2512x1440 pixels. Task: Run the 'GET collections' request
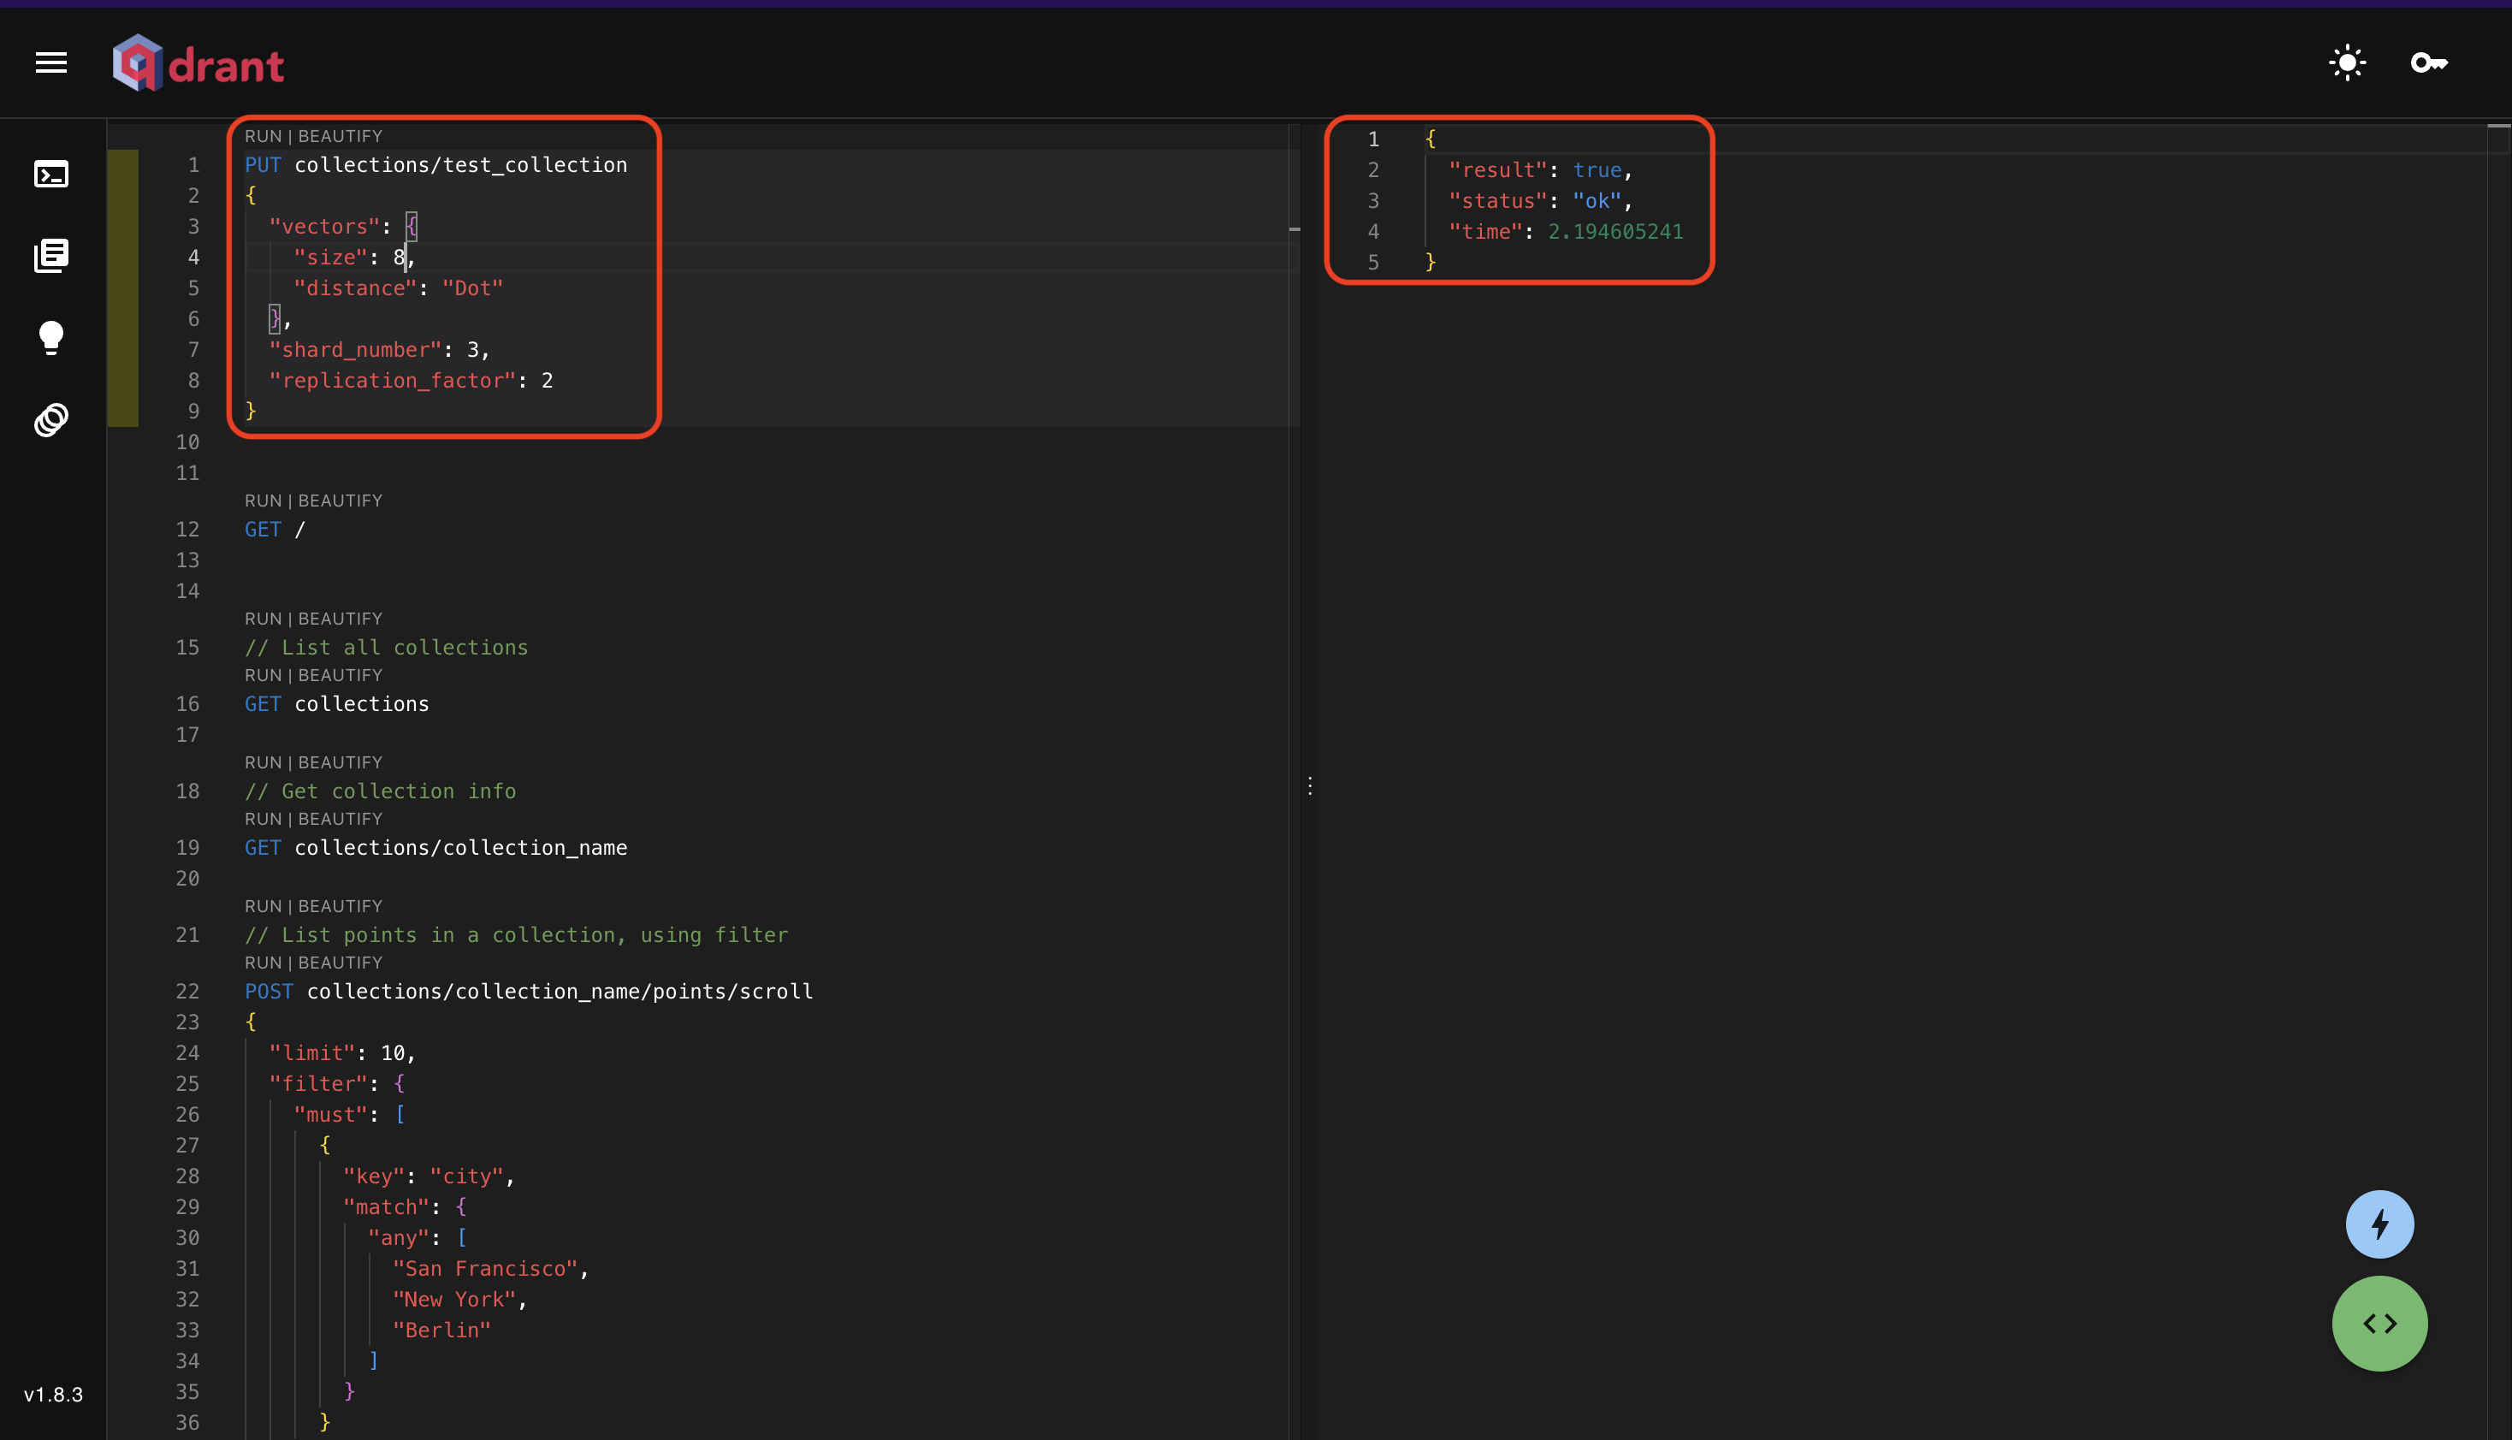point(263,675)
